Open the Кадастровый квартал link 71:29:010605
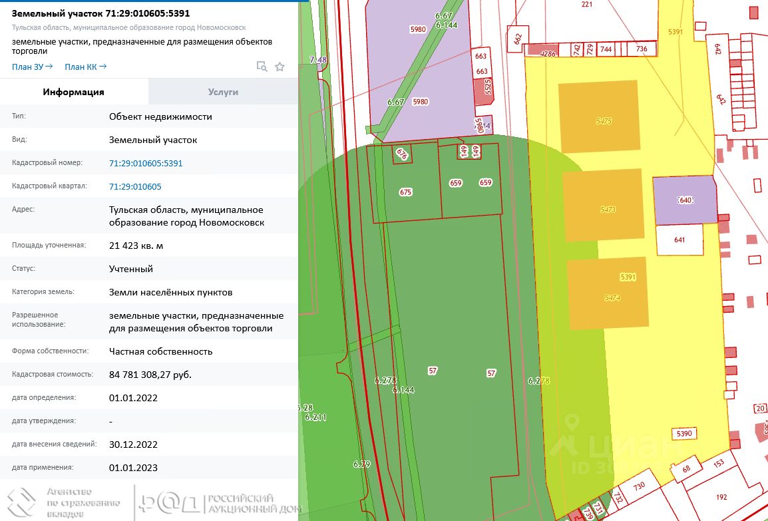Viewport: 768px width, 521px height. [x=135, y=186]
